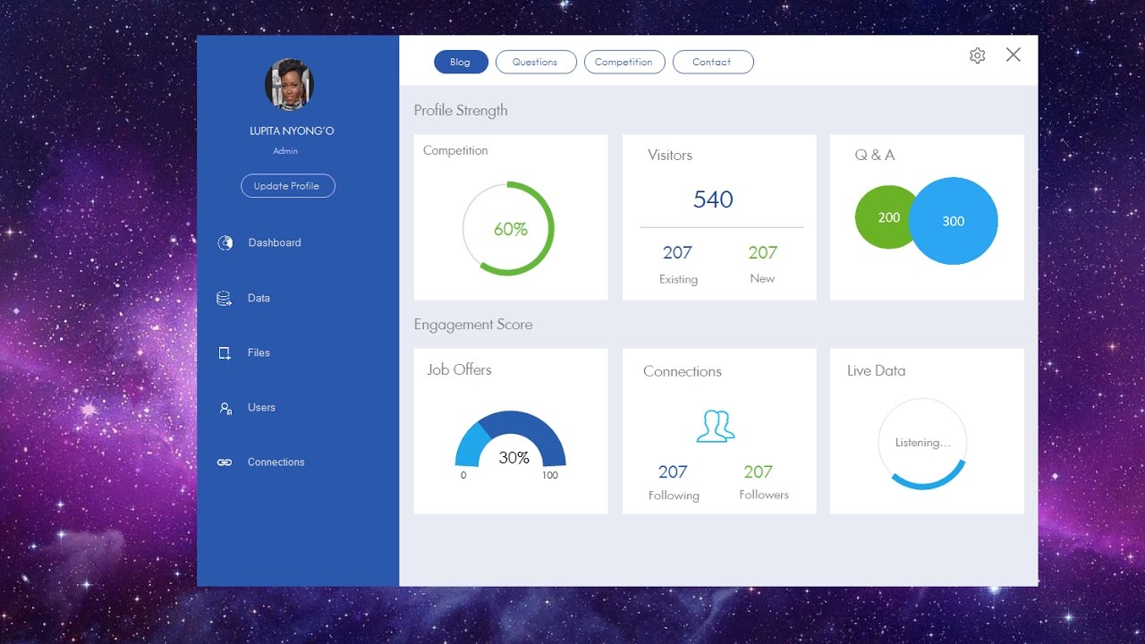Open Dashboard from the sidebar menu
This screenshot has height=644, width=1145.
coord(275,242)
